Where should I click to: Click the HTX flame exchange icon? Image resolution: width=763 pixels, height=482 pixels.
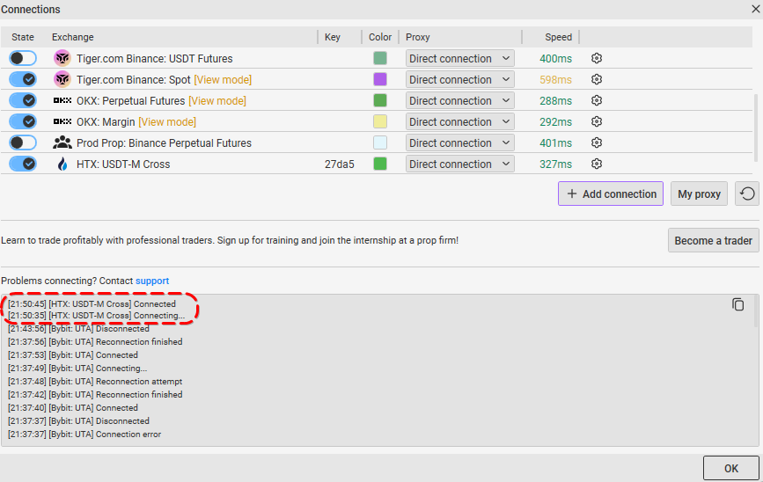pyautogui.click(x=62, y=164)
